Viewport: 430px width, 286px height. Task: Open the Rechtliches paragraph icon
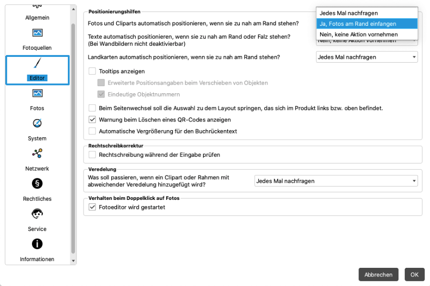tap(37, 184)
